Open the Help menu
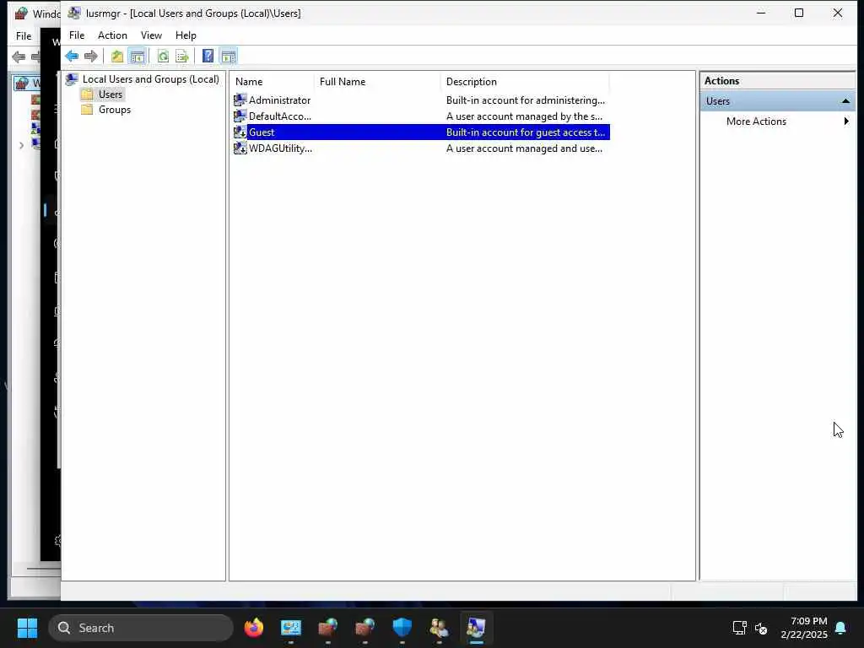The height and width of the screenshot is (648, 864). 186,35
